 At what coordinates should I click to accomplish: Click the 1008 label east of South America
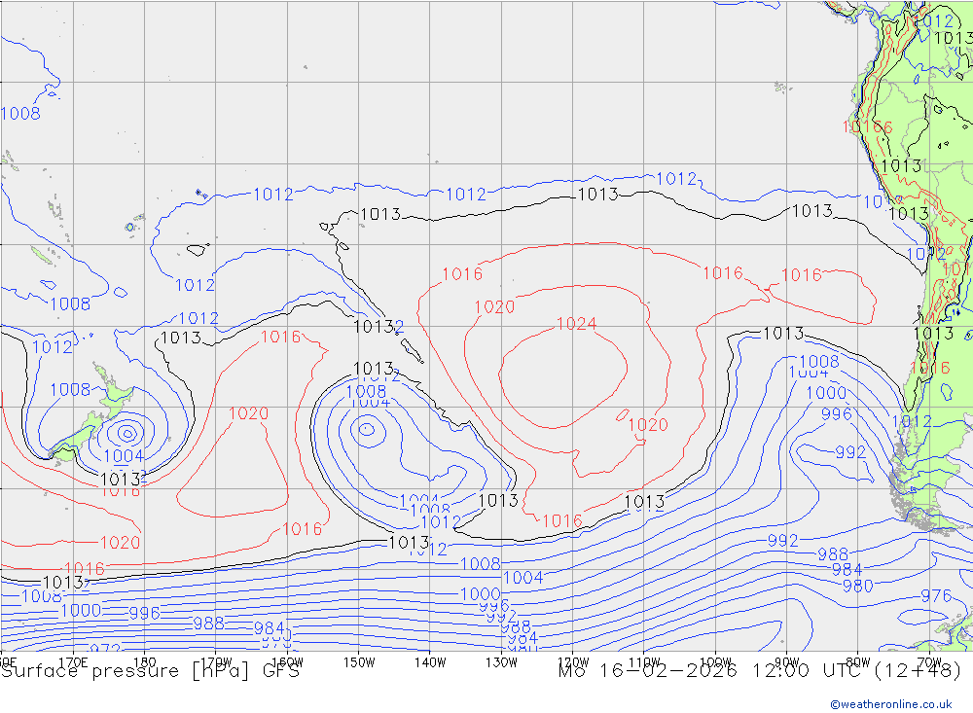pos(818,362)
